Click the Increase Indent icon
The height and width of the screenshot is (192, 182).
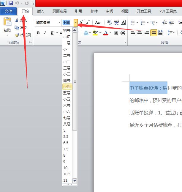(x=171, y=23)
